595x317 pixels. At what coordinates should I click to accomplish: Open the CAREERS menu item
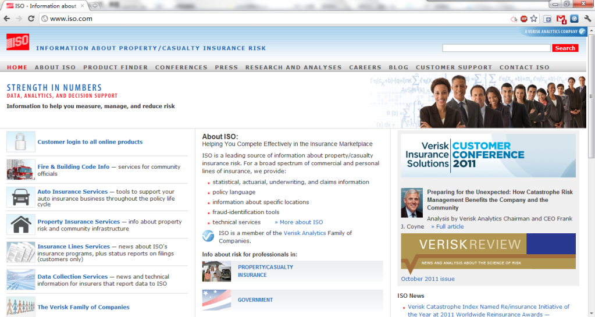pyautogui.click(x=365, y=67)
